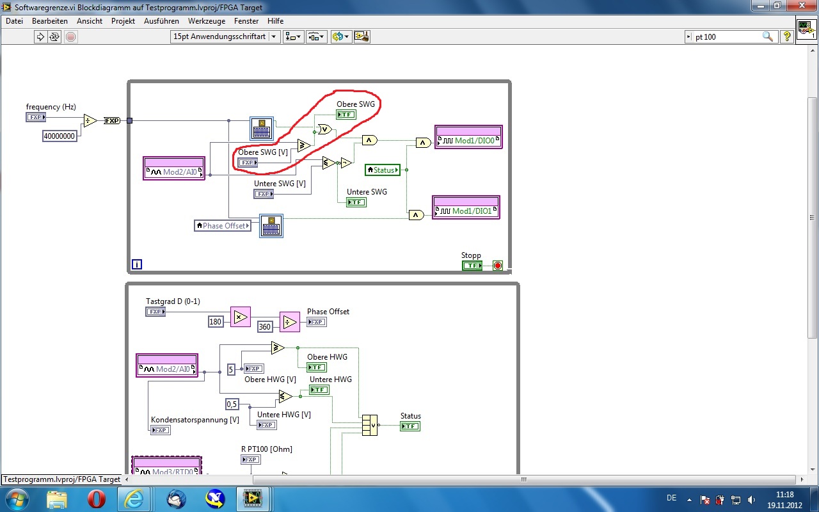The height and width of the screenshot is (512, 819).
Task: Select the Mod1/DIO0 FPGA I/O node
Action: [x=469, y=137]
